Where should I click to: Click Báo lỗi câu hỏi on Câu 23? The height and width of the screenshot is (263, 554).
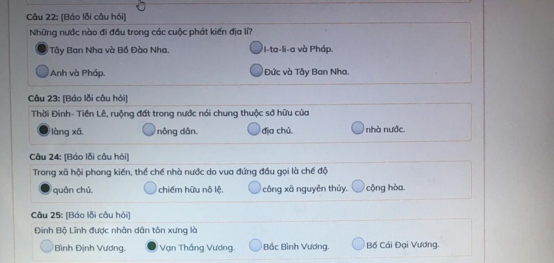(95, 98)
